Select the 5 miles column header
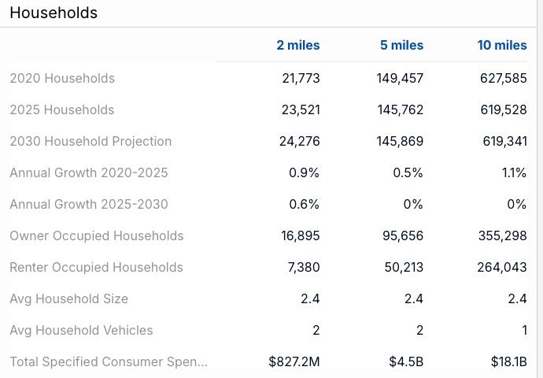Viewport: 543px width, 378px height. click(x=401, y=45)
